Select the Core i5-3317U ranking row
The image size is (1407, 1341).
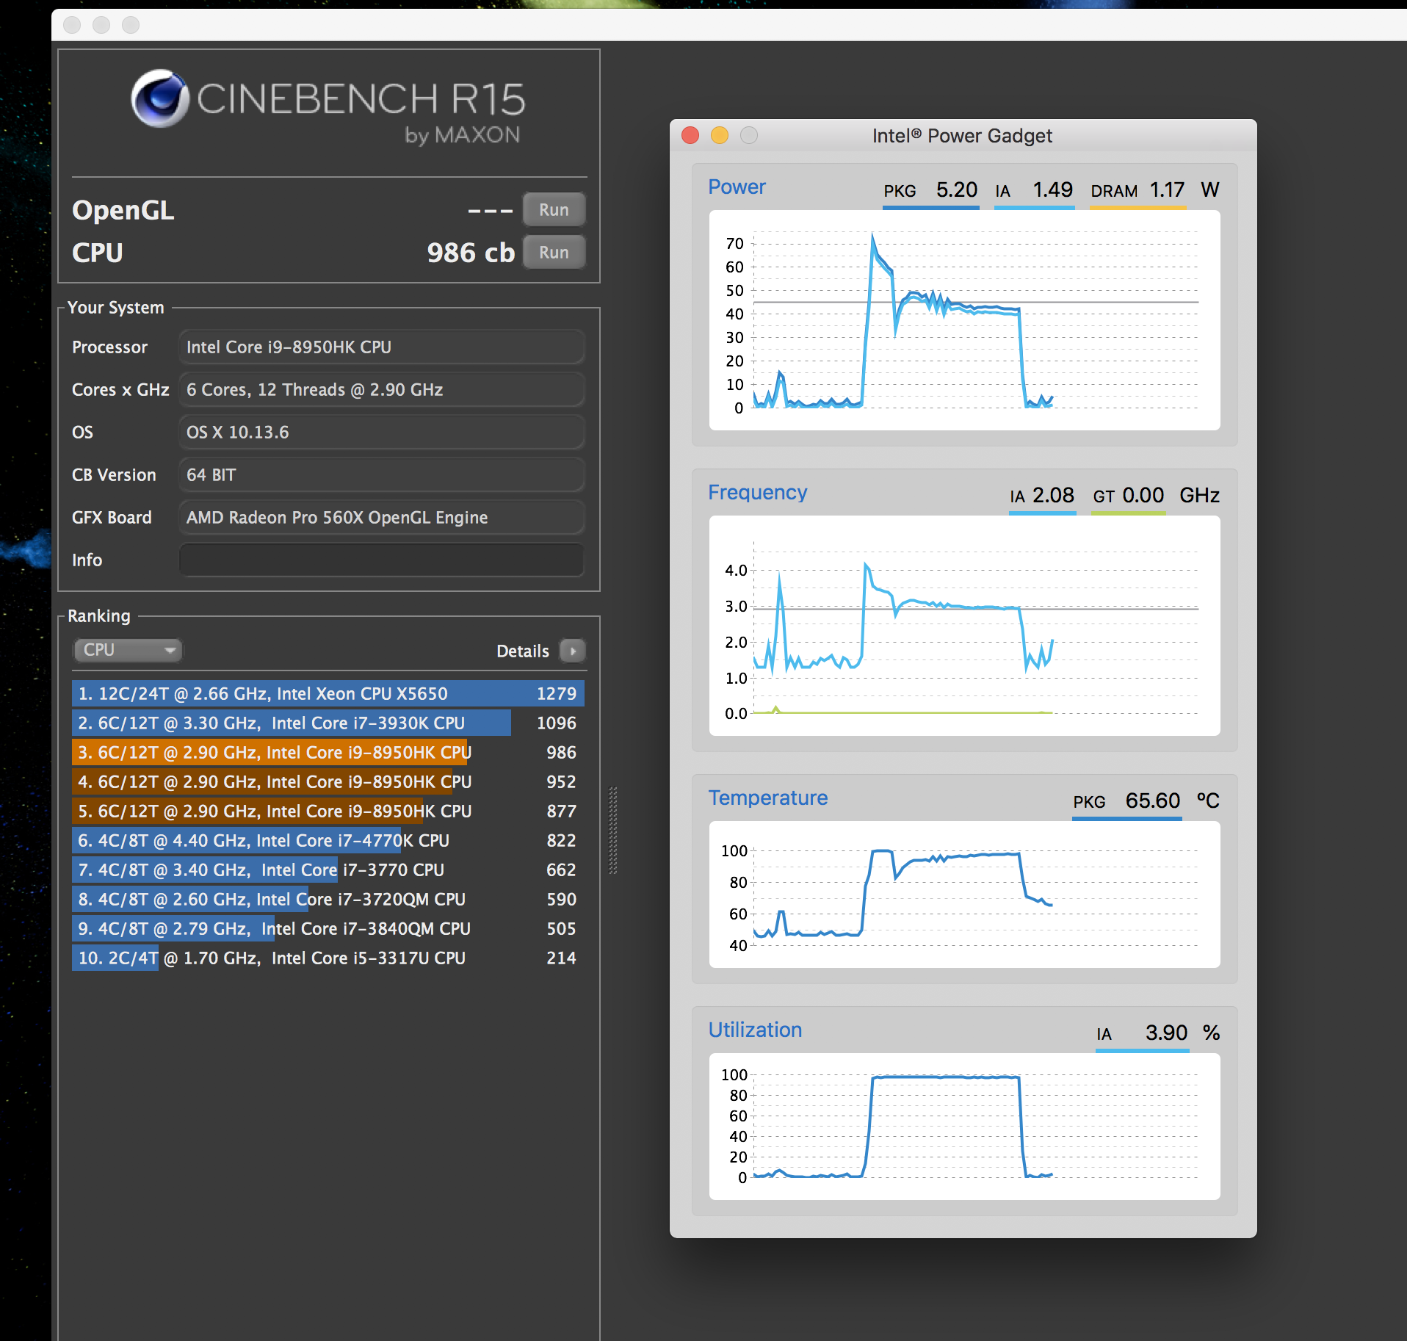pyautogui.click(x=328, y=958)
